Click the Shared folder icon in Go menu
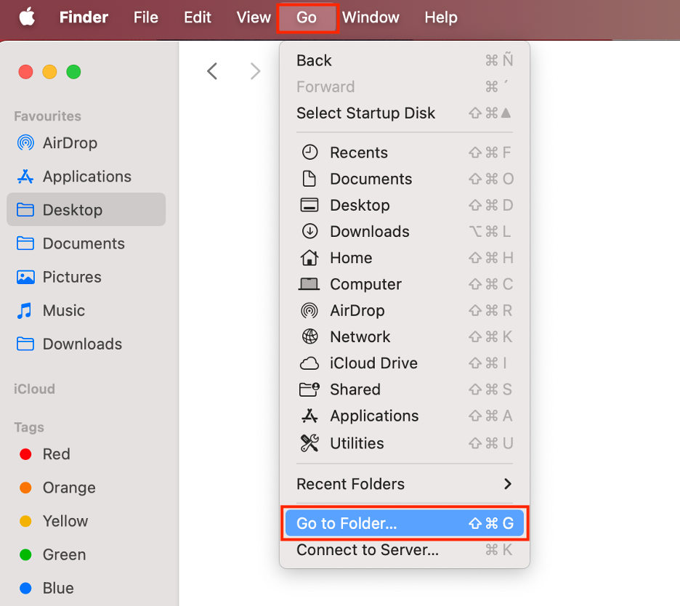680x606 pixels. point(309,389)
